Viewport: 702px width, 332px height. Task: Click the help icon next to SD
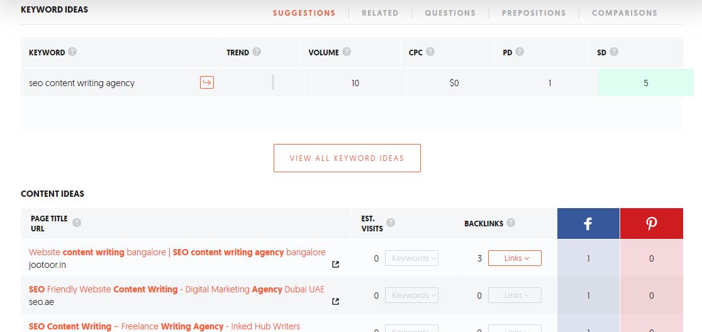pyautogui.click(x=614, y=52)
